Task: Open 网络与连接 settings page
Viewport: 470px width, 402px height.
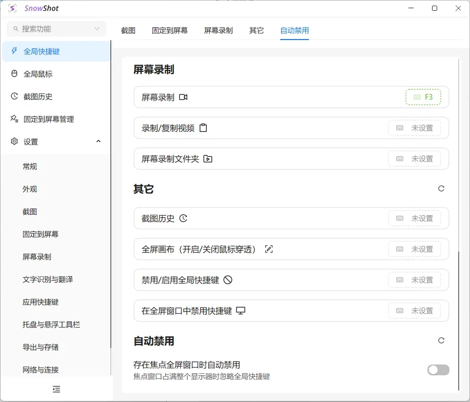Action: pos(56,370)
